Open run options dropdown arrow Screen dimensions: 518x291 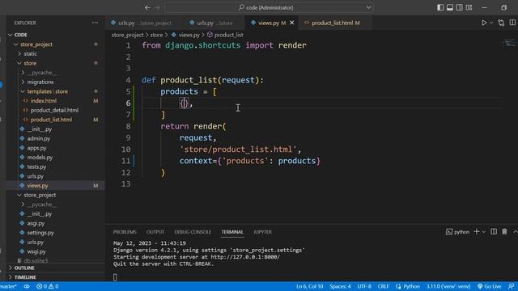click(491, 23)
